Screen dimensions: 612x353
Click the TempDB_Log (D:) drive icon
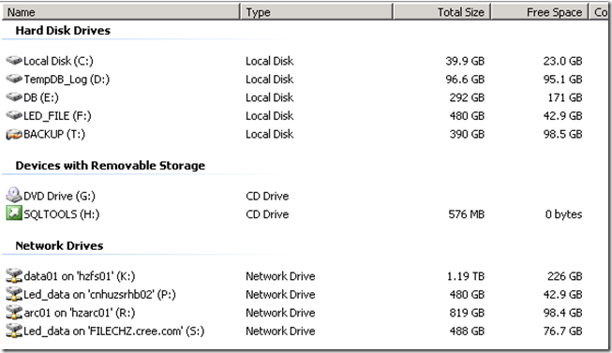[14, 79]
